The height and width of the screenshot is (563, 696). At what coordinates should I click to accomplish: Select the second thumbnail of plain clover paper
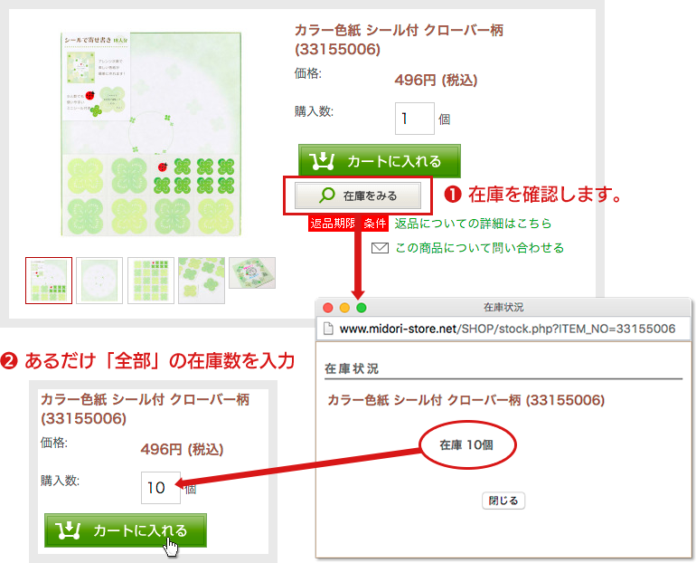click(x=99, y=281)
